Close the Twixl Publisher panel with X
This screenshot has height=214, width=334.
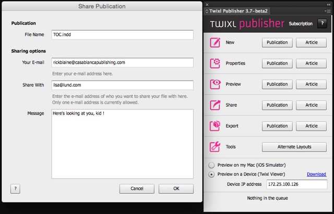[207, 5]
